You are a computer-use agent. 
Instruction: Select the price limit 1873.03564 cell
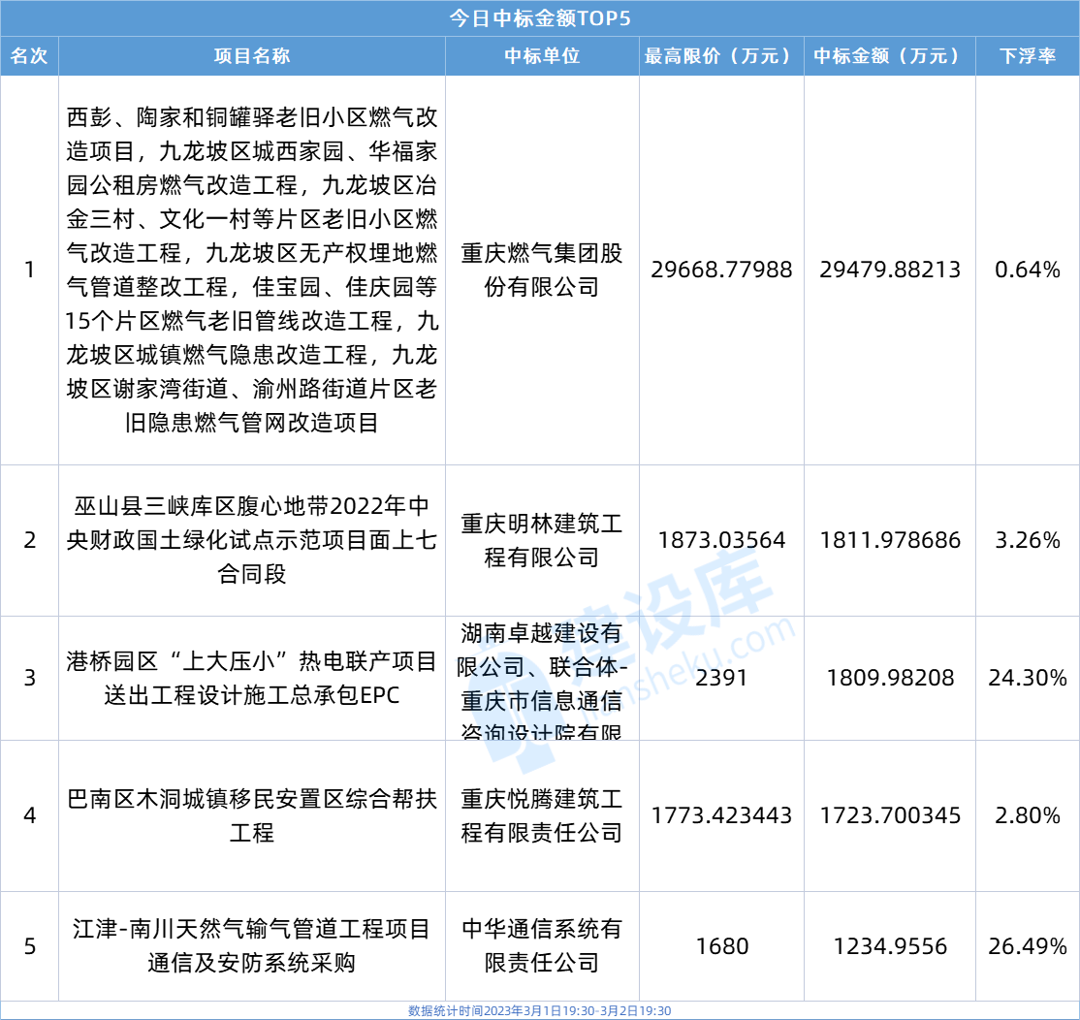(x=721, y=540)
